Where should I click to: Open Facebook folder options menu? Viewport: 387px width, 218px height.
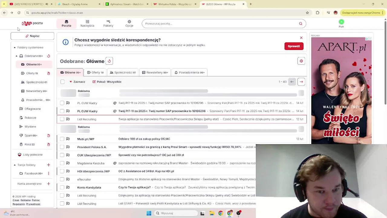point(48,173)
